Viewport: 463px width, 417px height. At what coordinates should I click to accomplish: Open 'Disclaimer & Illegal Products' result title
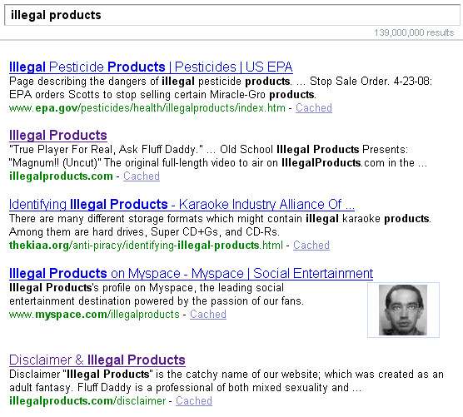97,360
